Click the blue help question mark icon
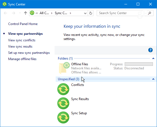Screen dimensions: 157x127 click(x=150, y=50)
